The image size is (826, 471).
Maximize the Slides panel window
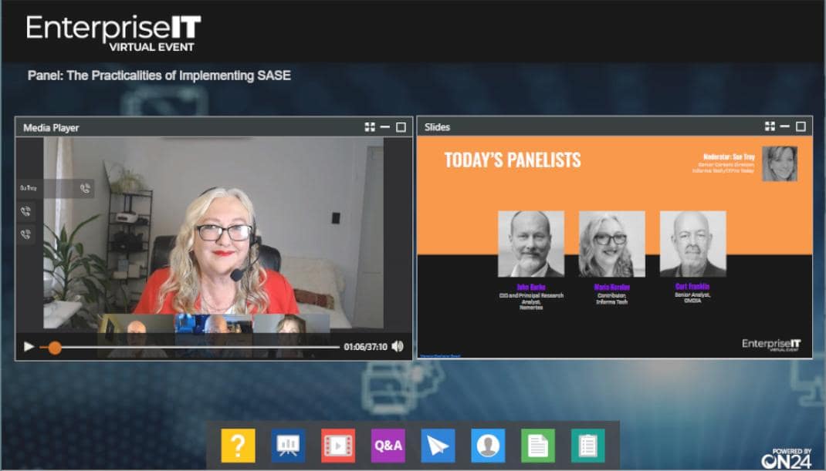[x=801, y=126]
